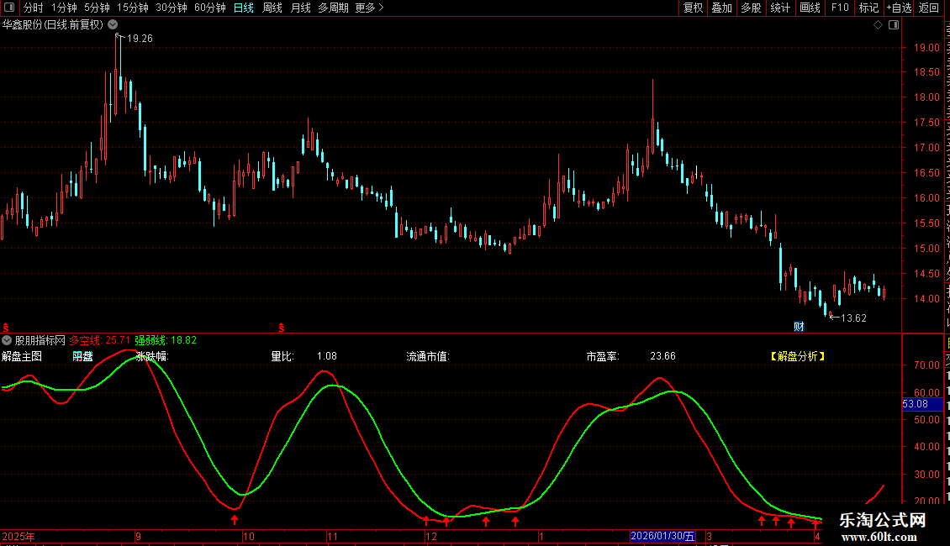The height and width of the screenshot is (546, 950).
Task: Click the 涨跌幅 label
Action: [151, 356]
